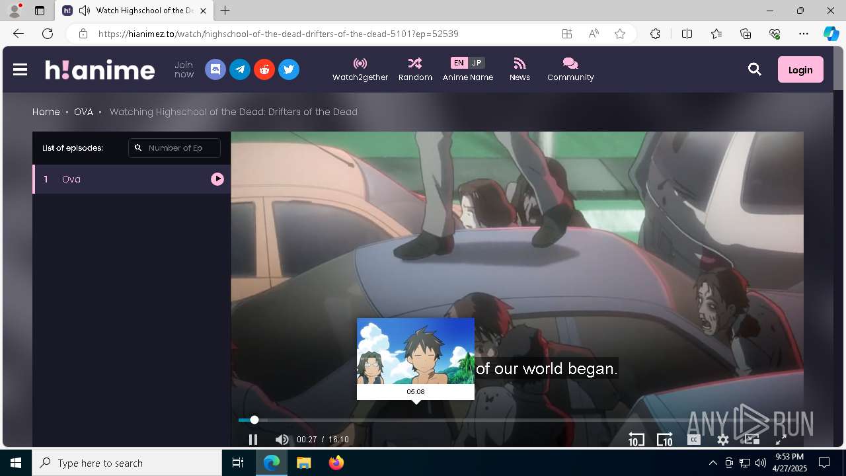Viewport: 846px width, 476px height.
Task: Open browser apps icon in address bar
Action: [567, 34]
